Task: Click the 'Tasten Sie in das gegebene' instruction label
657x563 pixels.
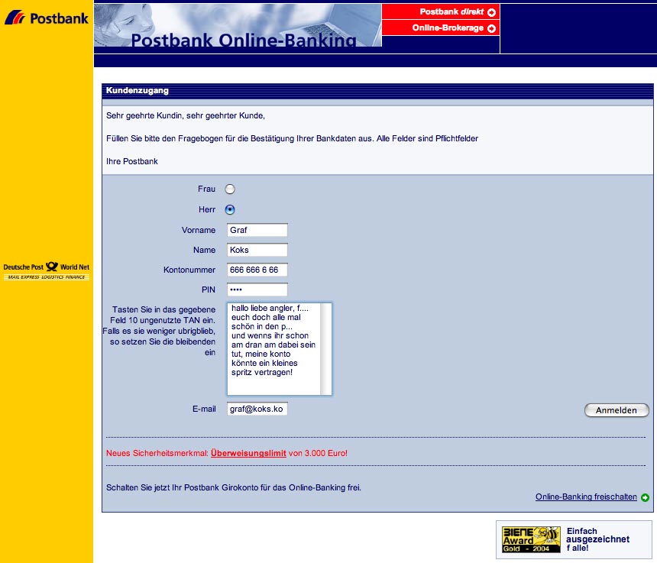Action: [159, 331]
